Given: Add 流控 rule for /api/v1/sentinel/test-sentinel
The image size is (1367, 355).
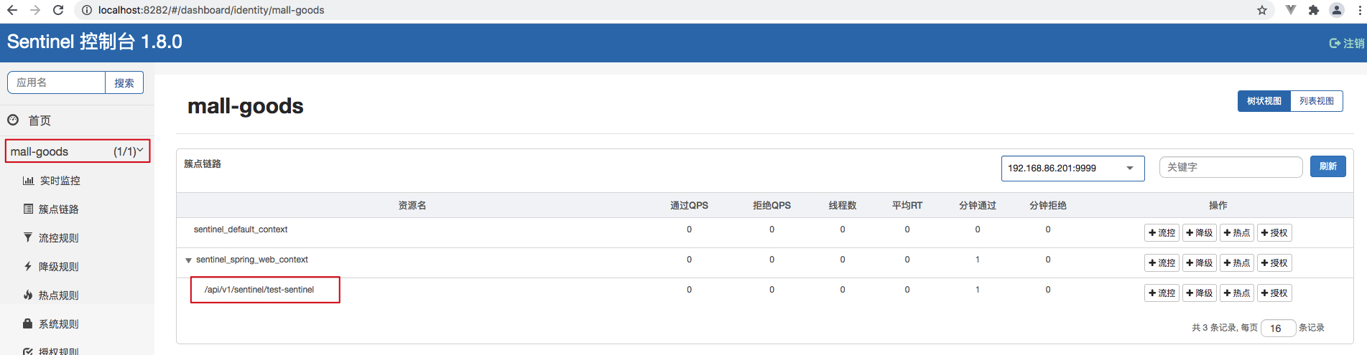Looking at the screenshot, I should (1162, 293).
